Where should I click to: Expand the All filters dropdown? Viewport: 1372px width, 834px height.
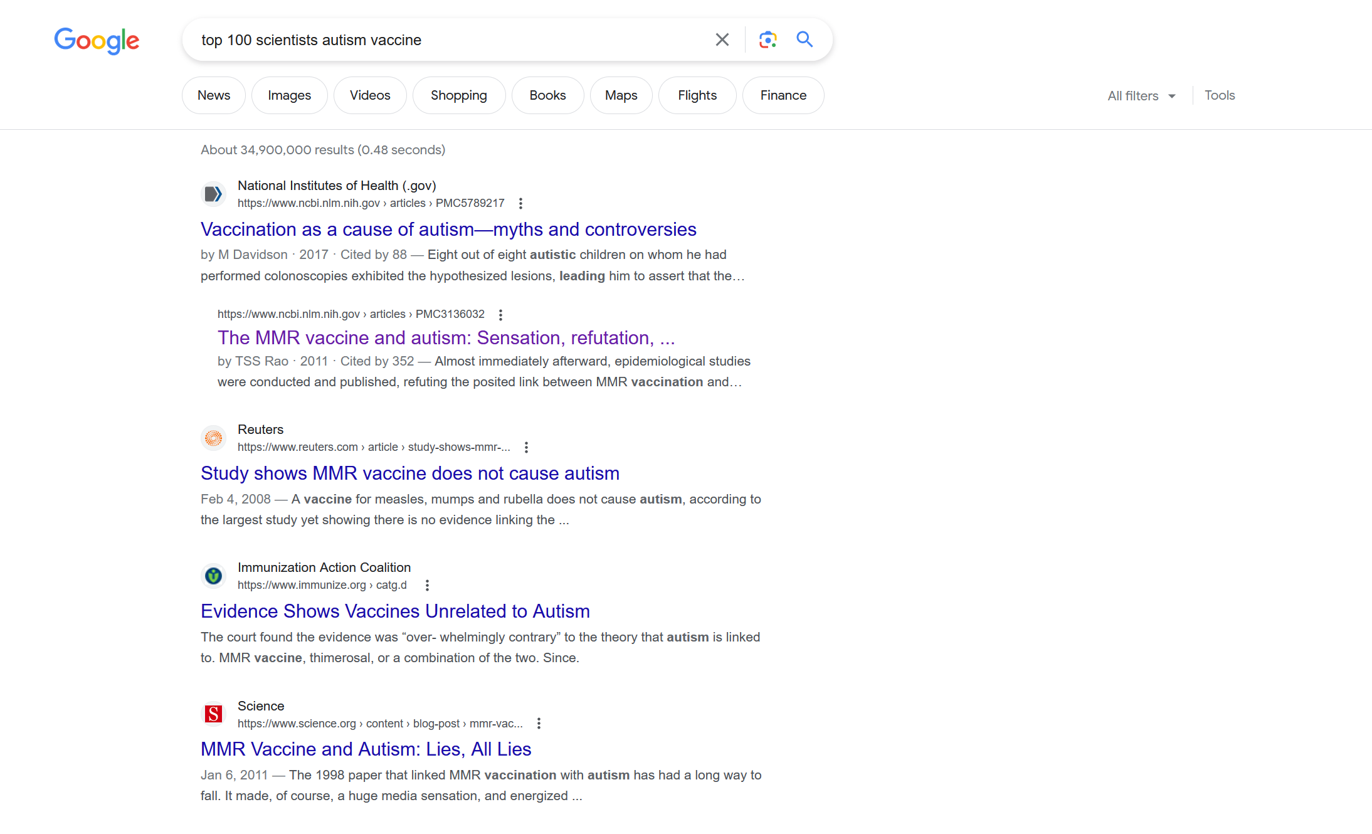1141,96
